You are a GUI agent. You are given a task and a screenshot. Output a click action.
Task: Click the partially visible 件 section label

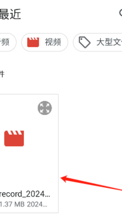pos(2,74)
